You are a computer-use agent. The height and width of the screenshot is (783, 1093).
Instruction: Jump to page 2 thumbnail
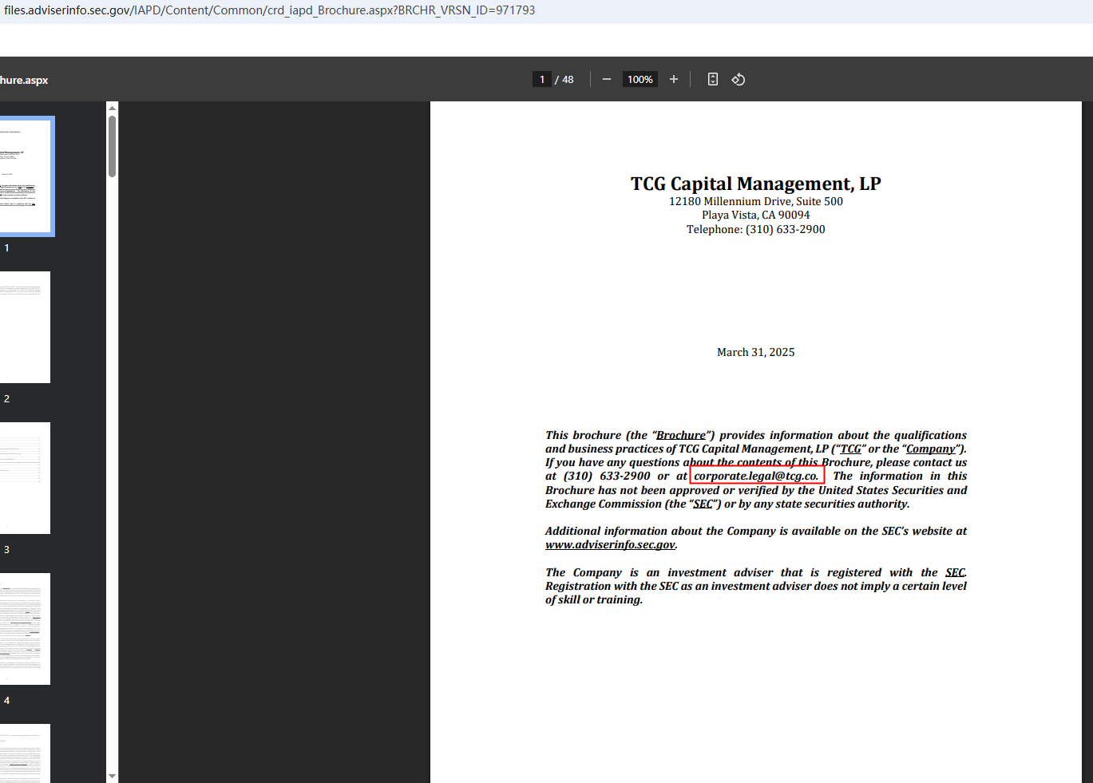pyautogui.click(x=25, y=327)
